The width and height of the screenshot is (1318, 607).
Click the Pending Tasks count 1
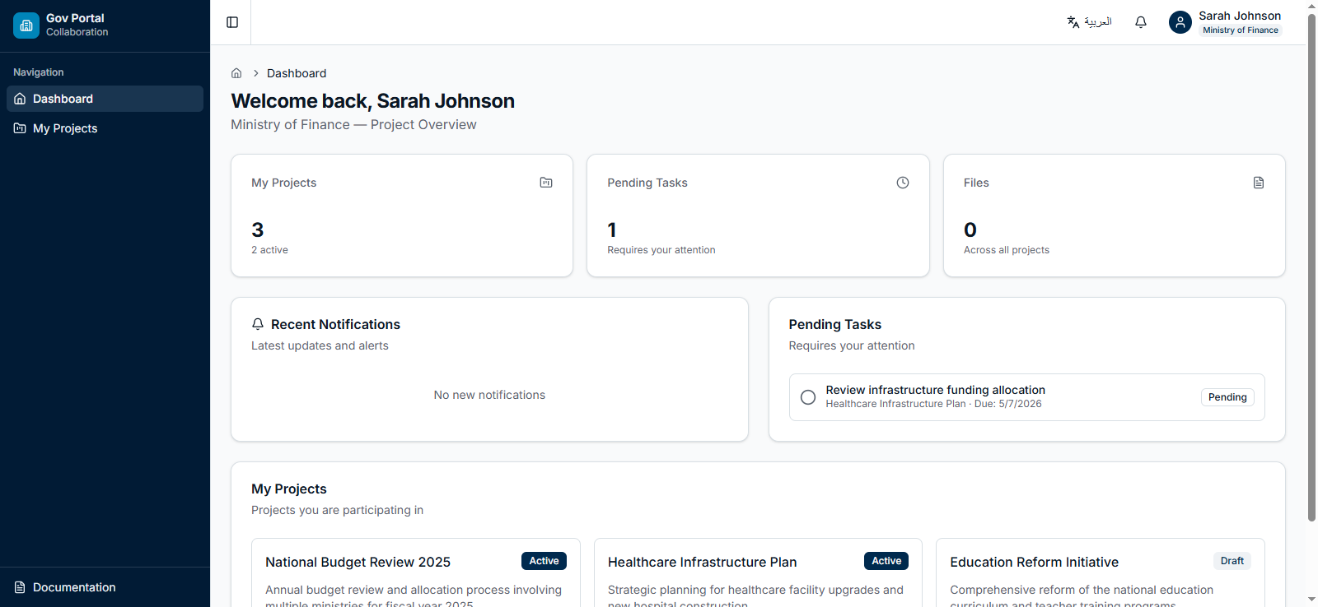[x=612, y=229]
